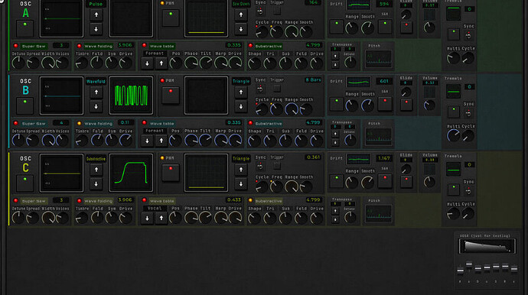
Task: Click OSC B Tremolo Multi knob
Action: click(x=453, y=135)
